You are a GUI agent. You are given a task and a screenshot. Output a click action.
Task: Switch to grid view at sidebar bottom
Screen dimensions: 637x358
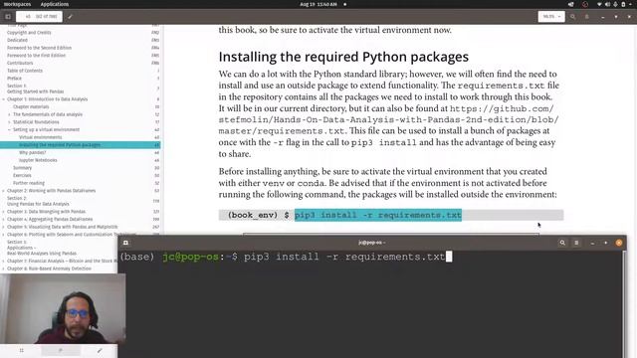22,350
